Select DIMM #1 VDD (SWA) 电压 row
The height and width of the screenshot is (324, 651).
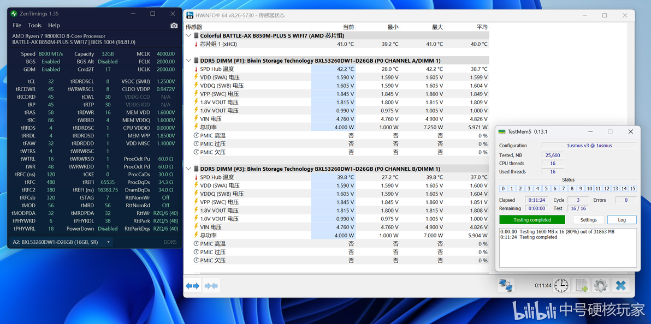[x=337, y=77]
